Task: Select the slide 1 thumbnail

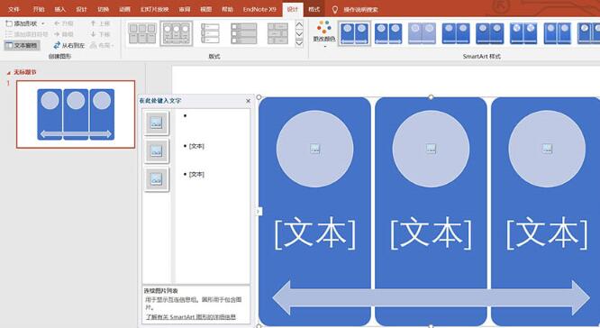Action: tap(76, 114)
